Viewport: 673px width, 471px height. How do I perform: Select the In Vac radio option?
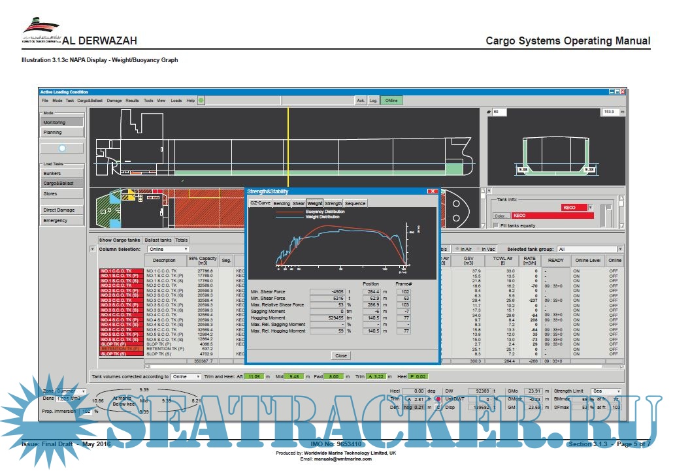click(x=478, y=249)
